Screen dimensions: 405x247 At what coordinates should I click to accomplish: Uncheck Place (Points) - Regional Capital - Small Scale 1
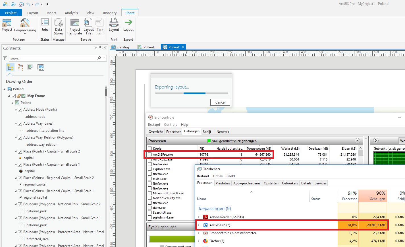point(20,191)
